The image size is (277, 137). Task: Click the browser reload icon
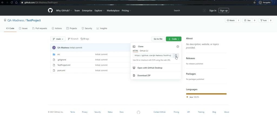[x=12, y=2]
